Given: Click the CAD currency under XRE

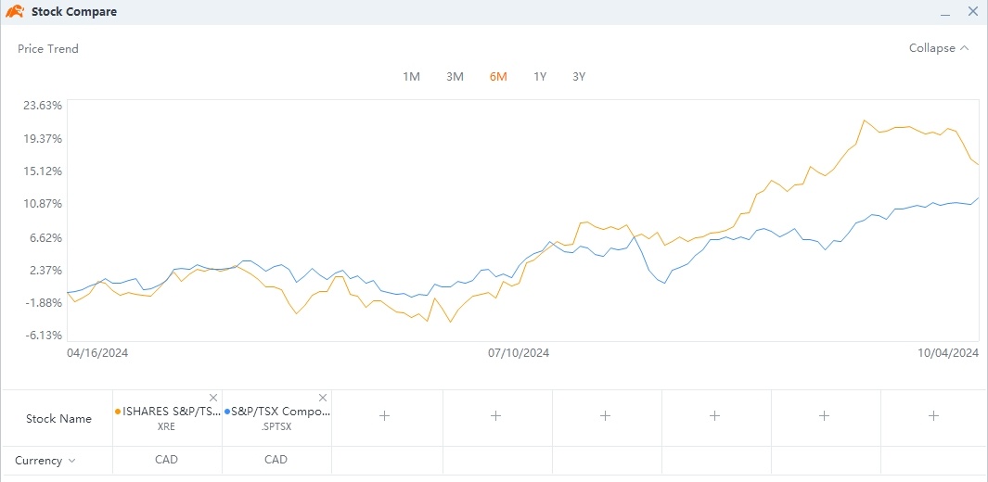Looking at the screenshot, I should 167,460.
